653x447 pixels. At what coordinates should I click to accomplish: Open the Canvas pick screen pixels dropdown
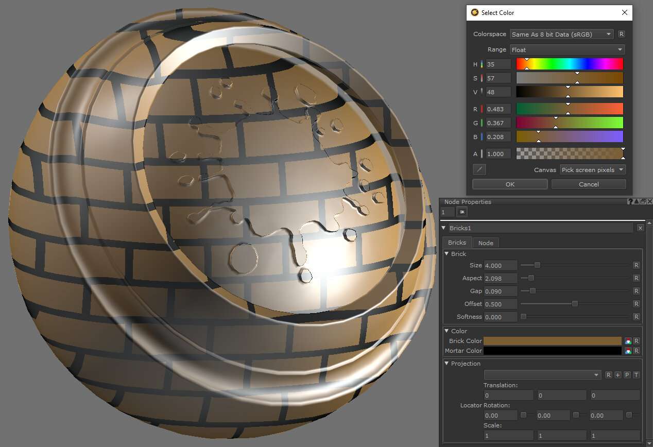[592, 170]
